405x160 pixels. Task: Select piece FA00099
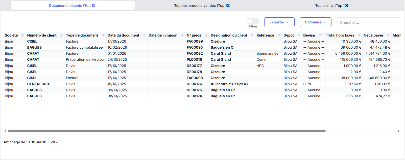pos(195,41)
